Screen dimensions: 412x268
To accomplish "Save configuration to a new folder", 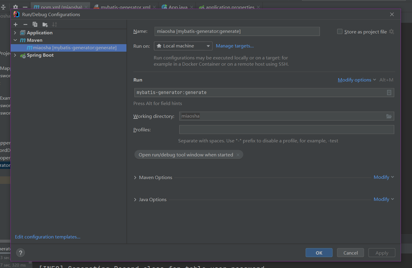I will click(45, 24).
